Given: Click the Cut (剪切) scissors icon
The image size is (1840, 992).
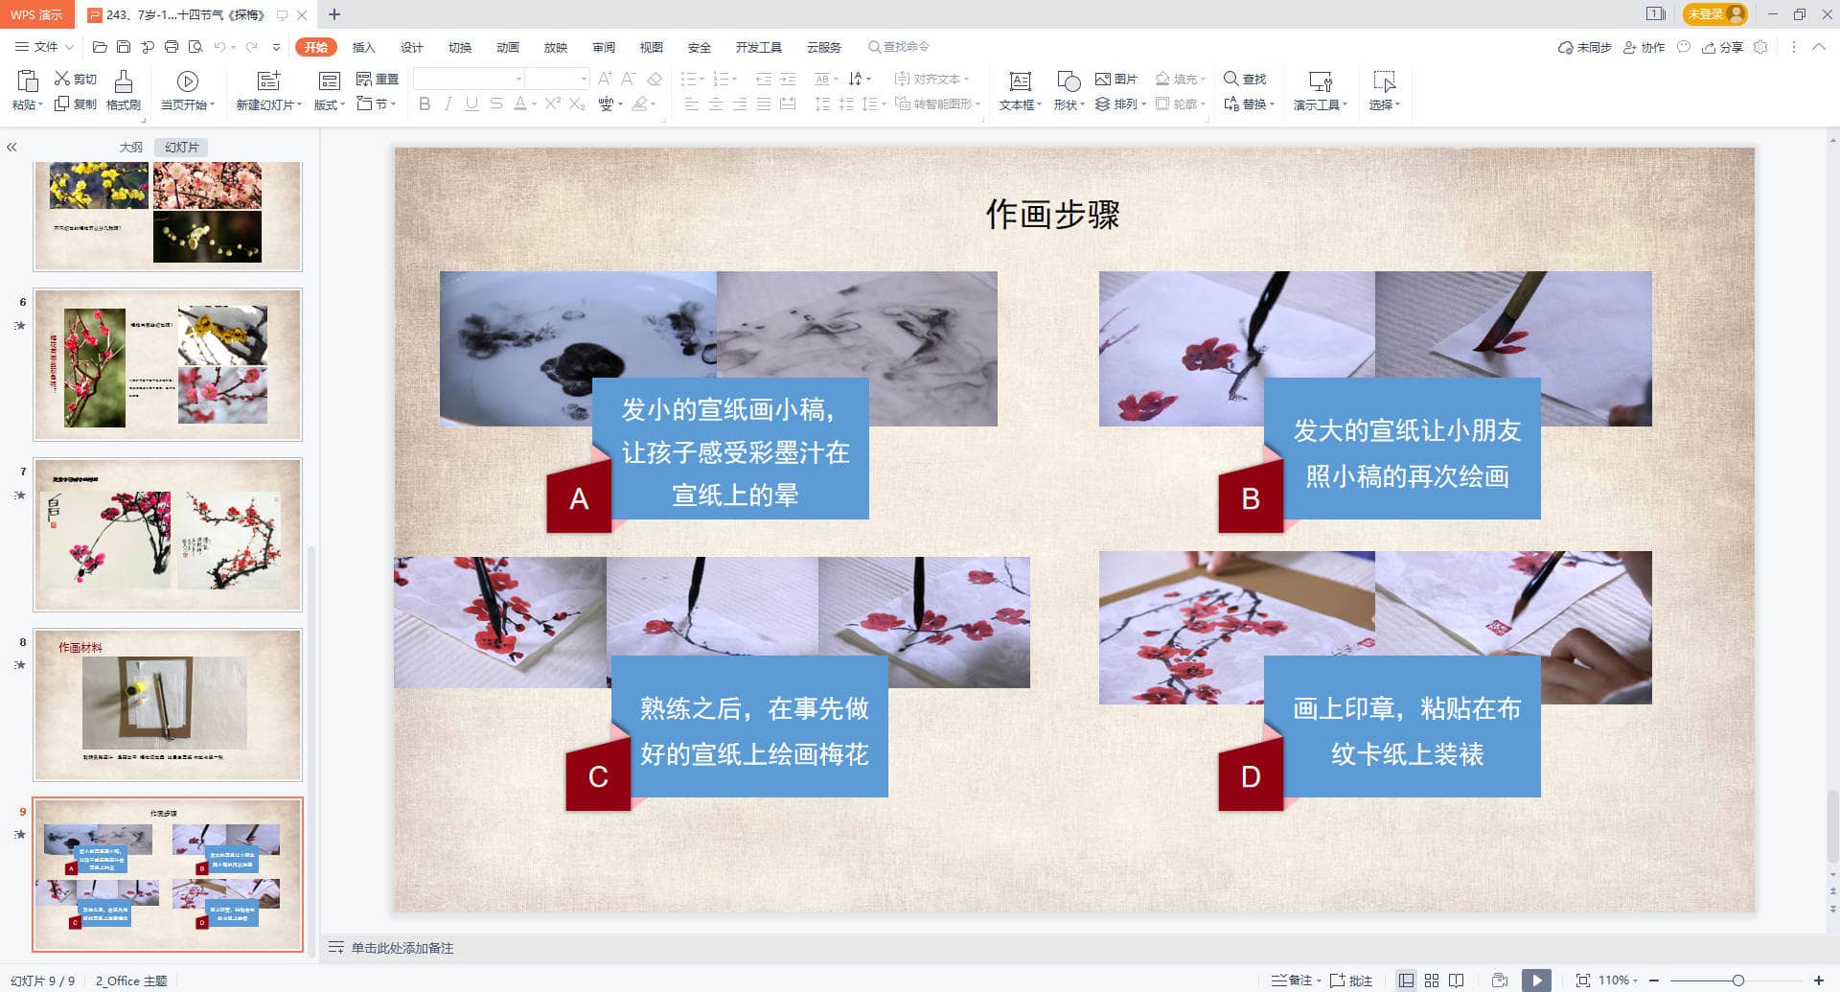Looking at the screenshot, I should [x=62, y=79].
